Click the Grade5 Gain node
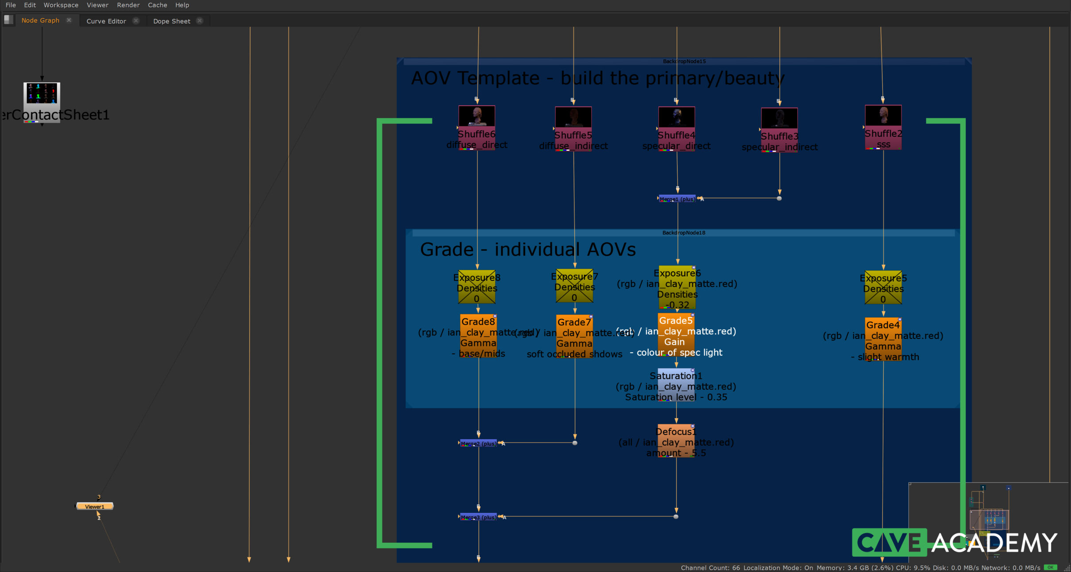Viewport: 1071px width, 572px height. [675, 334]
